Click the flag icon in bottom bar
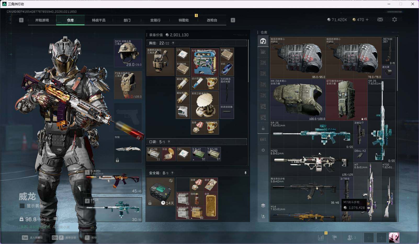The image size is (419, 244). pyautogui.click(x=334, y=237)
